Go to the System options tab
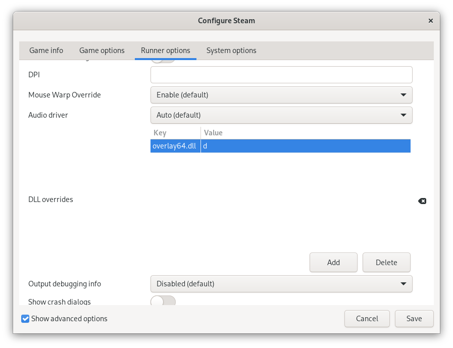Viewport: 453px width, 348px height. (231, 51)
